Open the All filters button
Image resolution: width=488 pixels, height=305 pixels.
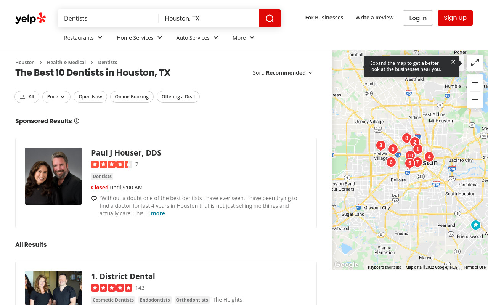click(x=27, y=97)
